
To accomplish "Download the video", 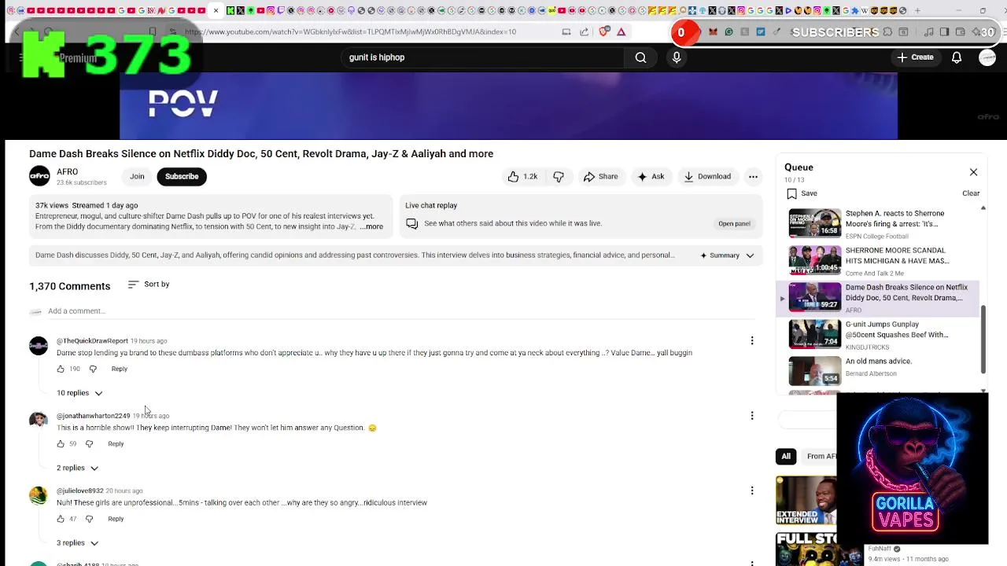I will coord(707,177).
